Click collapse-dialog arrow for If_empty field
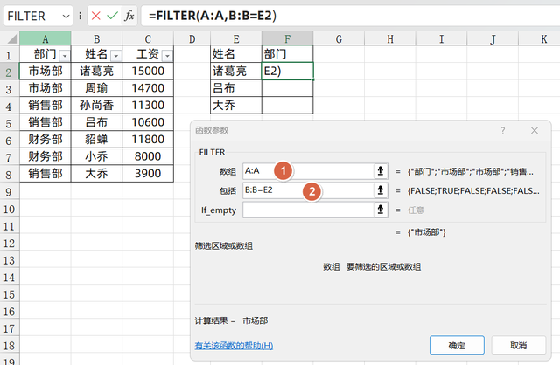Screen dimensions: 560x365 pyautogui.click(x=381, y=210)
